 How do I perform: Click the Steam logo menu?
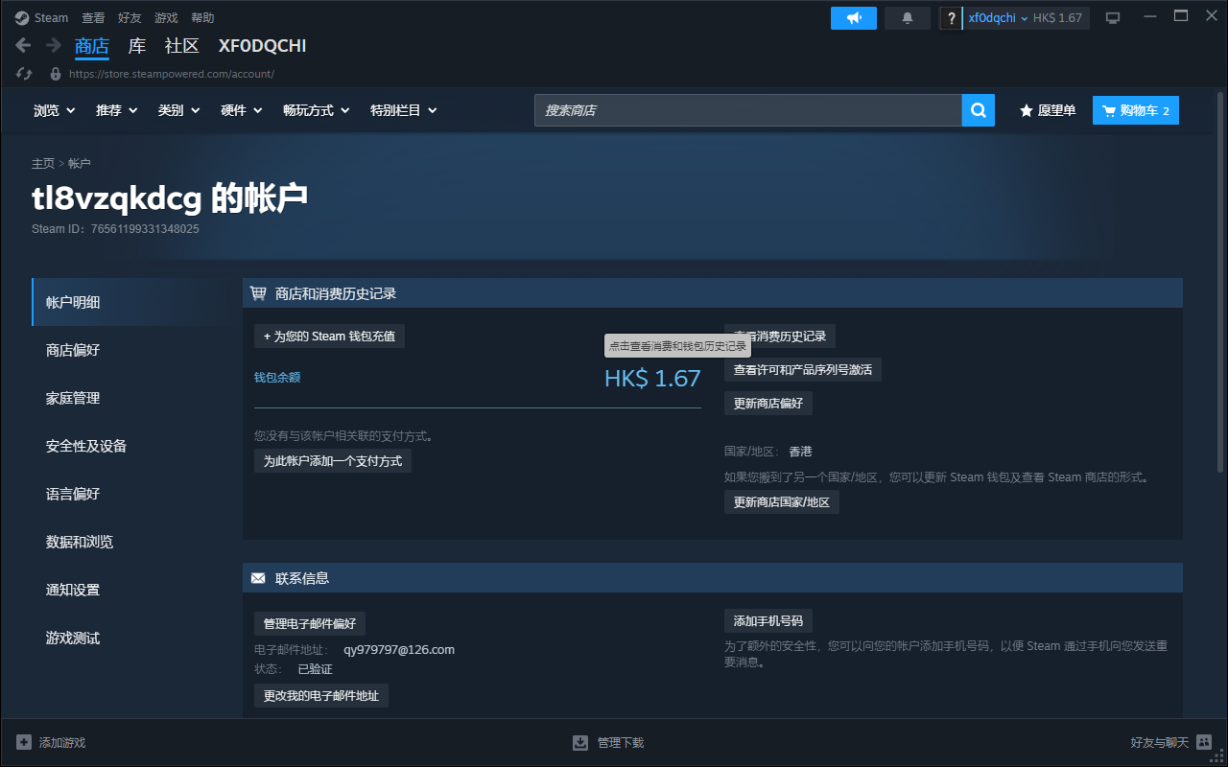point(42,18)
